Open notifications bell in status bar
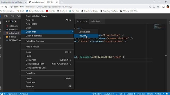 click(167, 94)
